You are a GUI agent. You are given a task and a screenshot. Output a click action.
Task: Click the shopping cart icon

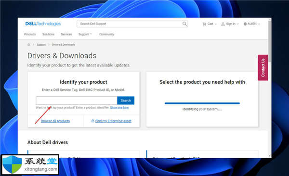pos(204,24)
